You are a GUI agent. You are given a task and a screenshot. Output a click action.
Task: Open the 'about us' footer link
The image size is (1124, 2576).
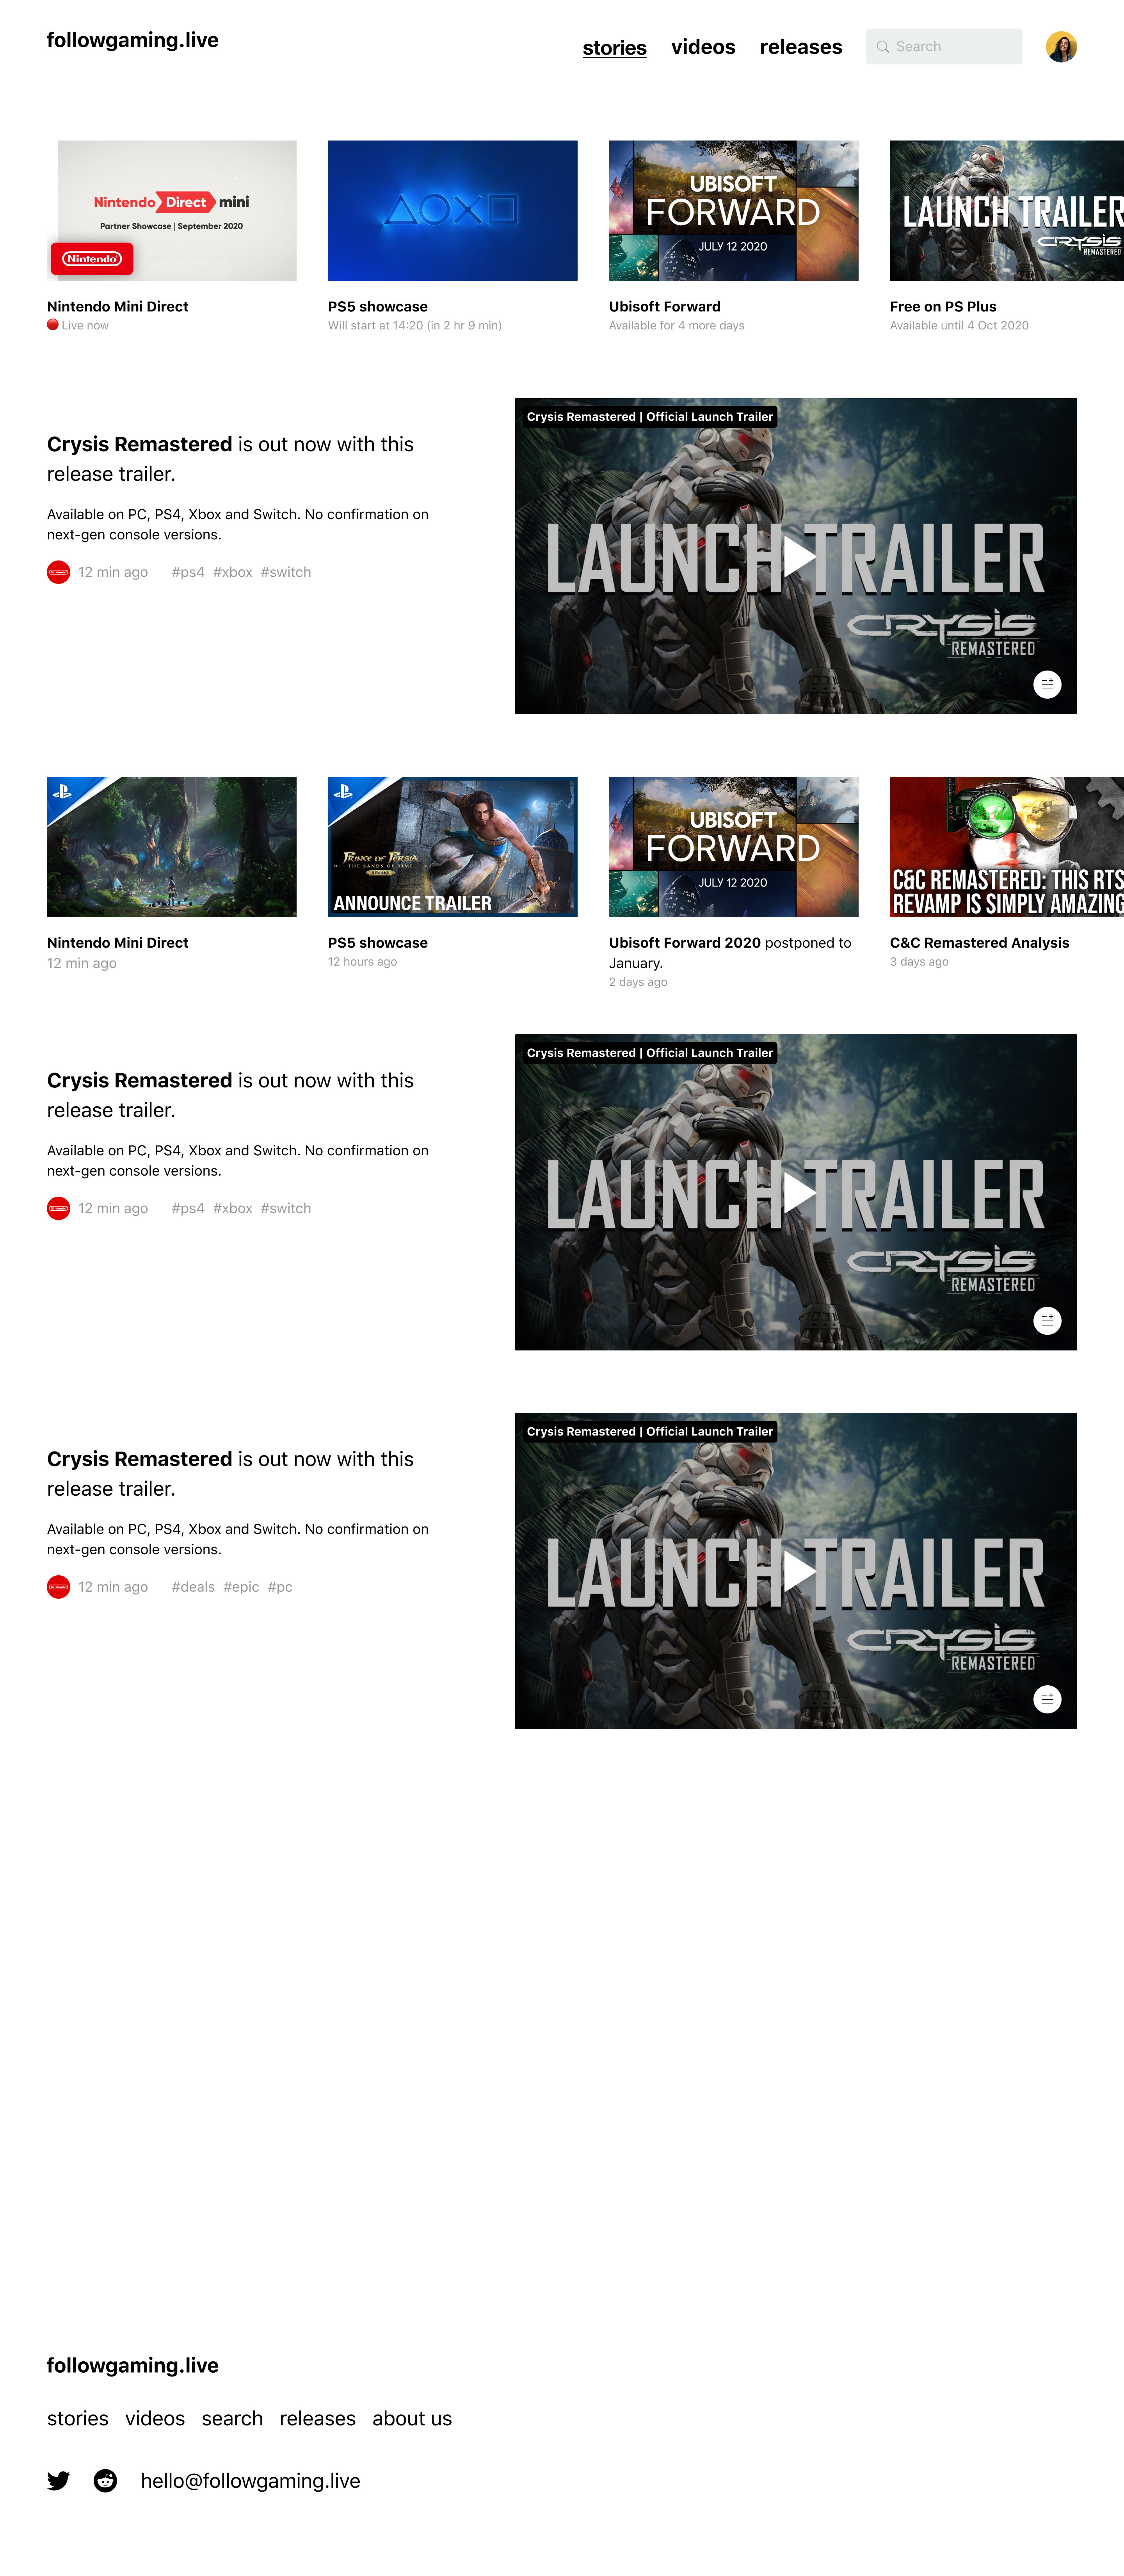pyautogui.click(x=412, y=2419)
